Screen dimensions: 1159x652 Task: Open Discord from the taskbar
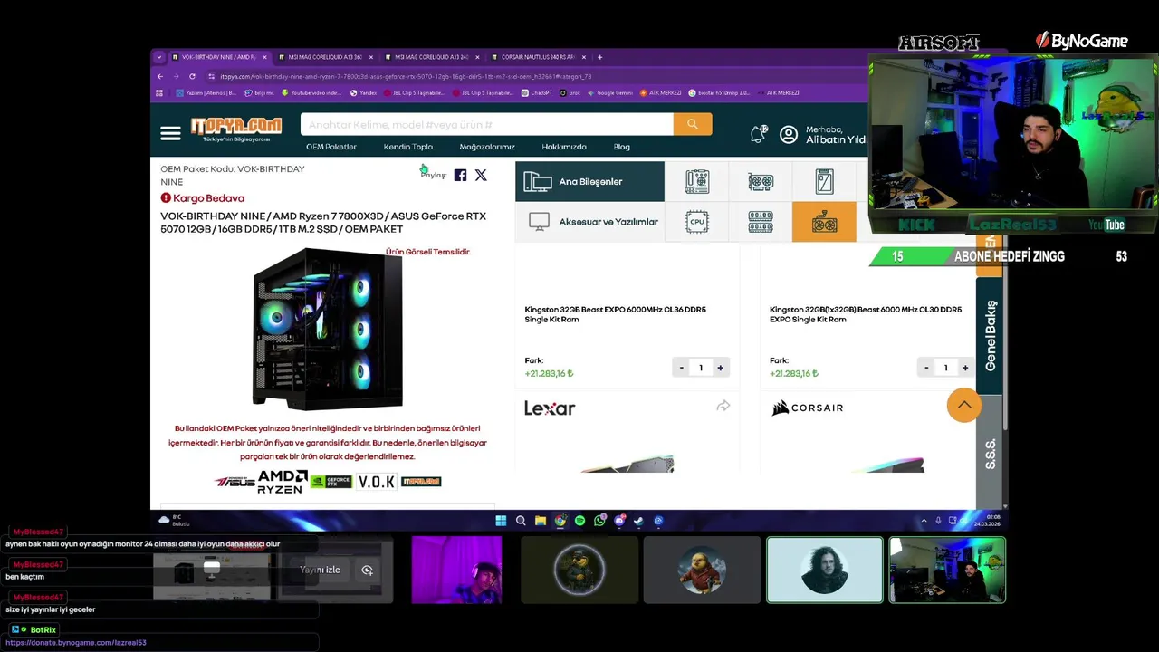coord(619,521)
